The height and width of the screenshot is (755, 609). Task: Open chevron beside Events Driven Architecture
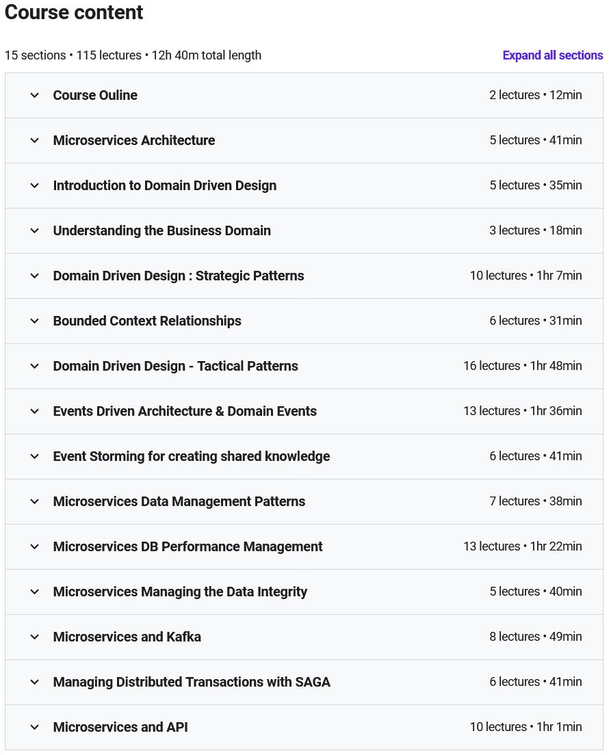[x=35, y=411]
